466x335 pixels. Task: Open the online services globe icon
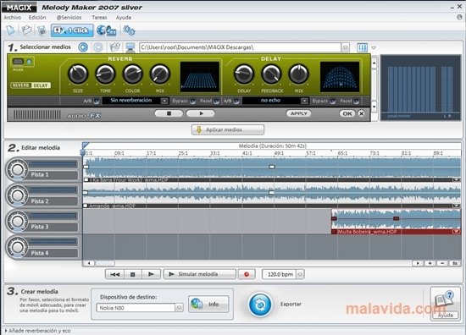click(x=106, y=30)
